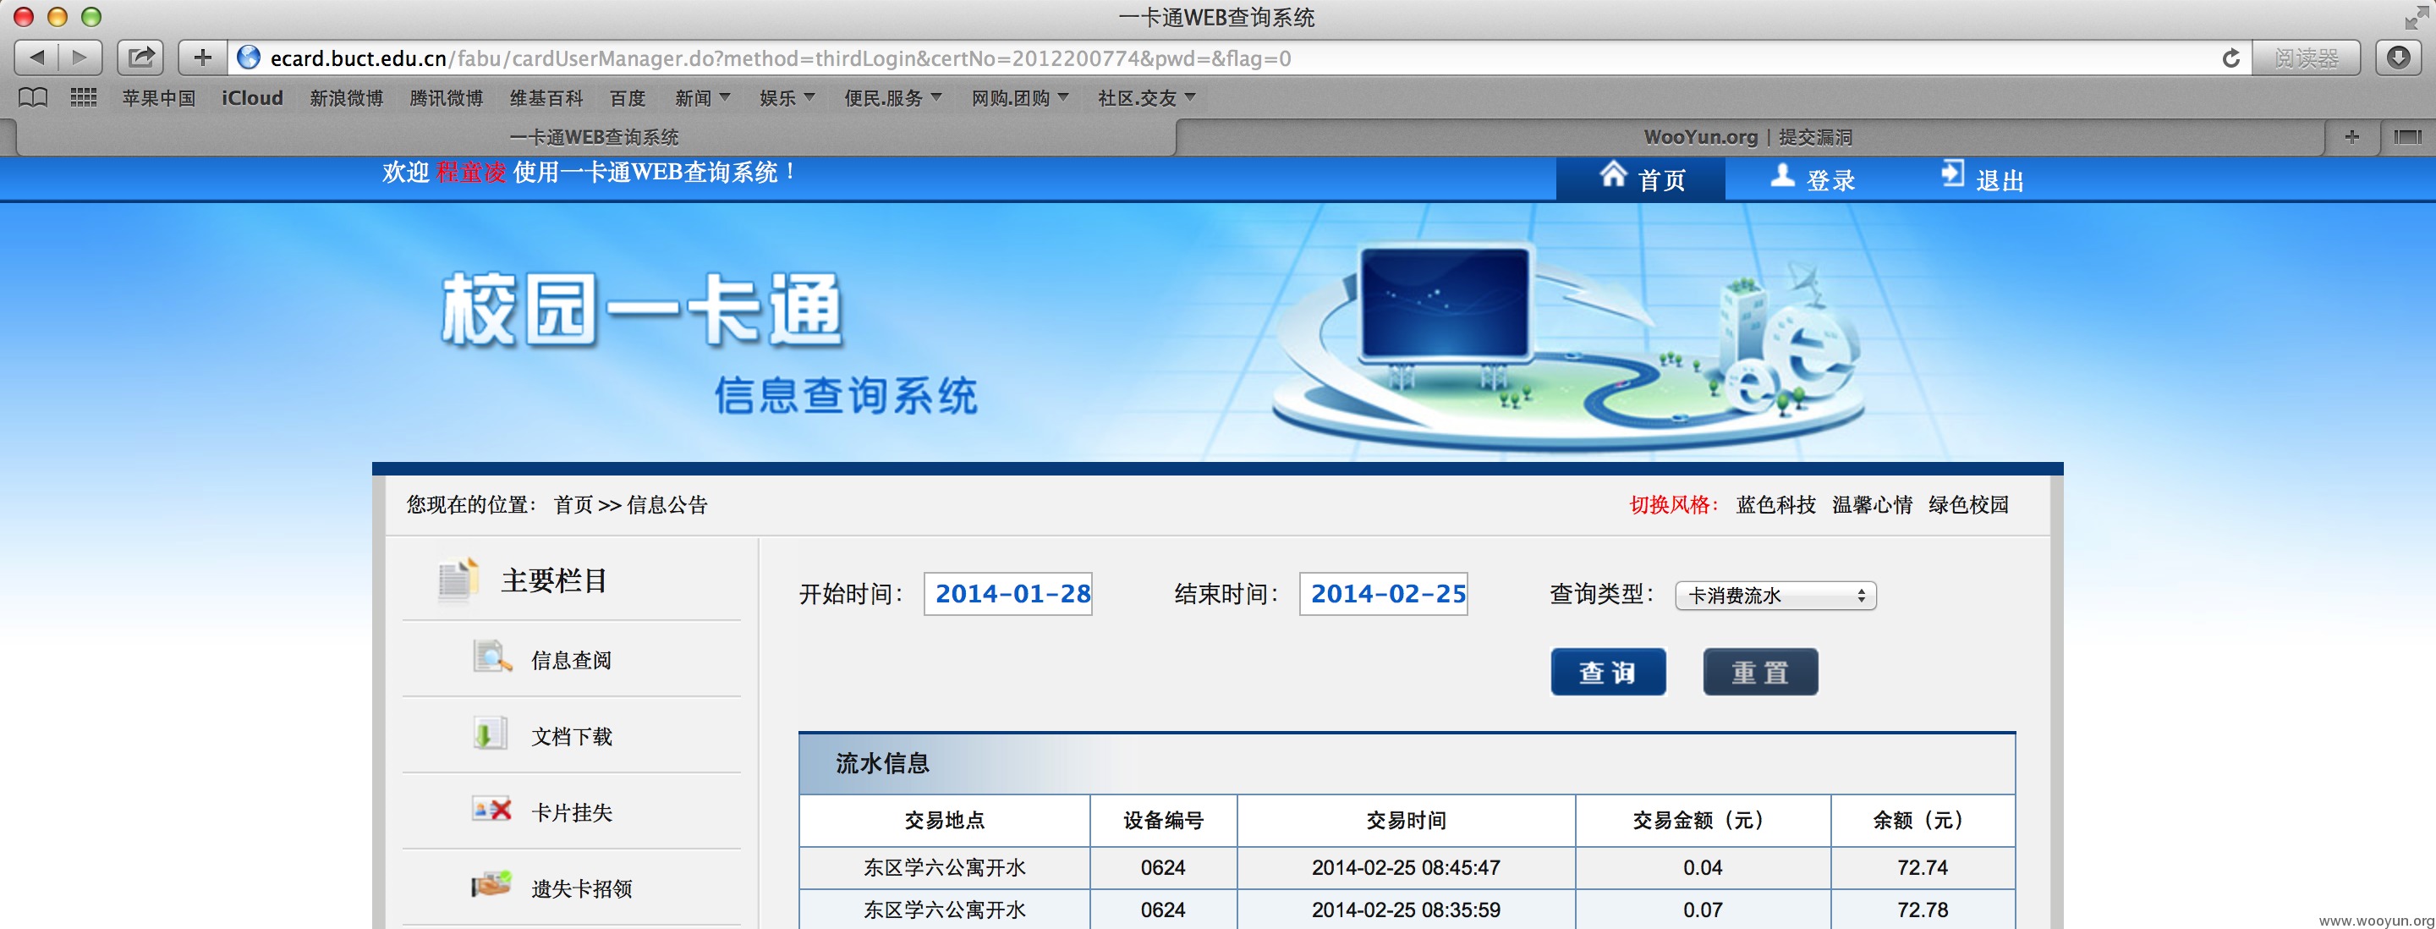Screen dimensions: 2436x929
Task: Open a new tab with plus button
Action: 2351,137
